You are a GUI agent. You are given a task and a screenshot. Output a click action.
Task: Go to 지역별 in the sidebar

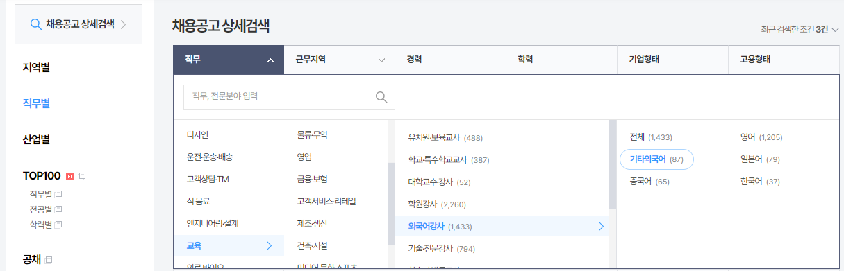[36, 68]
